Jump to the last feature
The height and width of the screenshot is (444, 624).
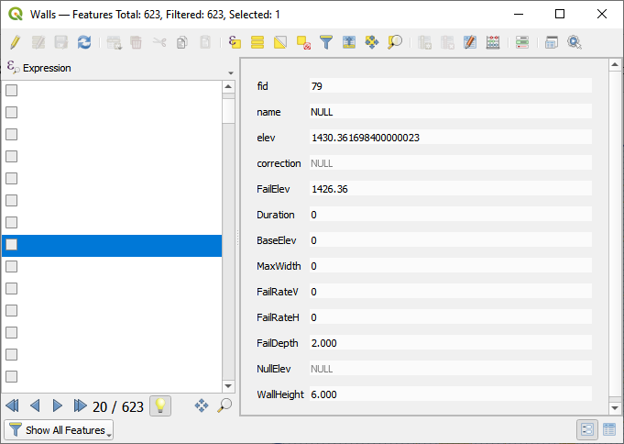[x=80, y=405]
